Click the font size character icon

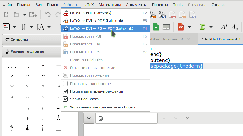(x=40, y=27)
